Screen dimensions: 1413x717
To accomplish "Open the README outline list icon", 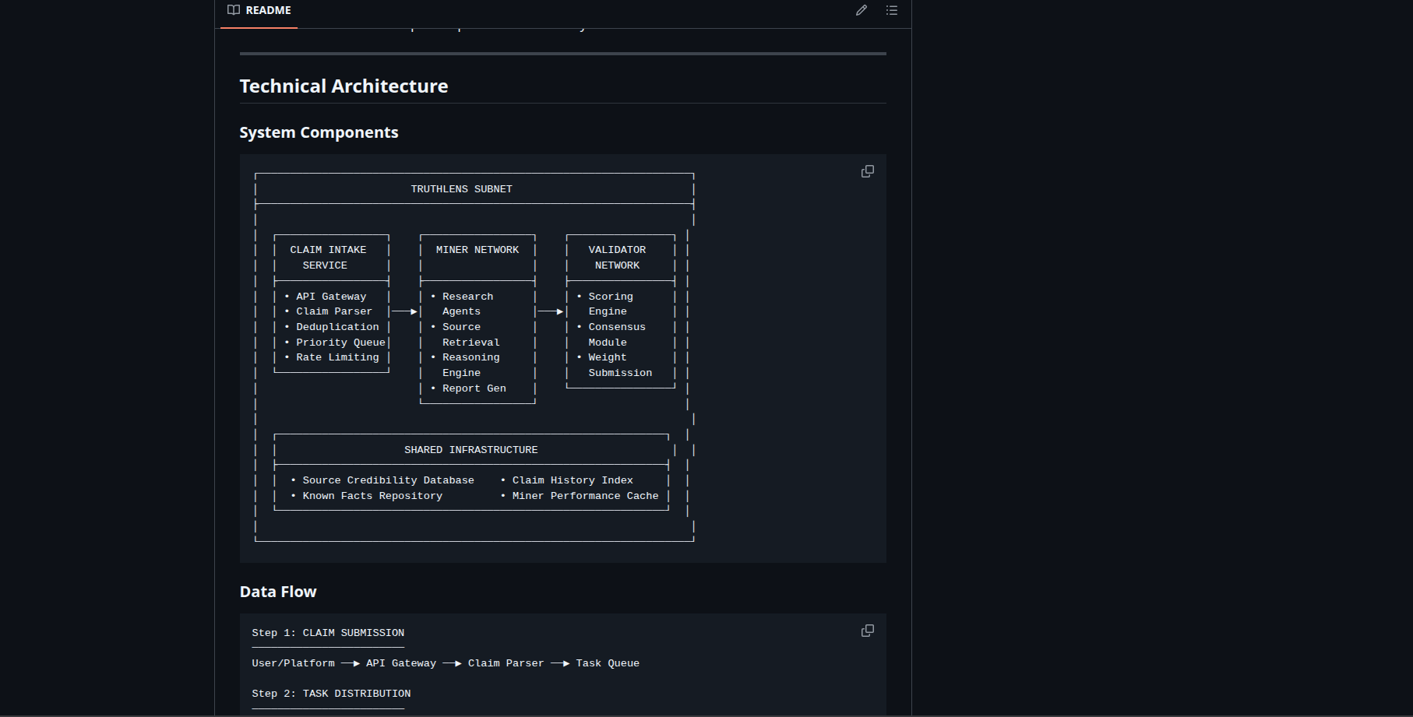I will [x=892, y=10].
